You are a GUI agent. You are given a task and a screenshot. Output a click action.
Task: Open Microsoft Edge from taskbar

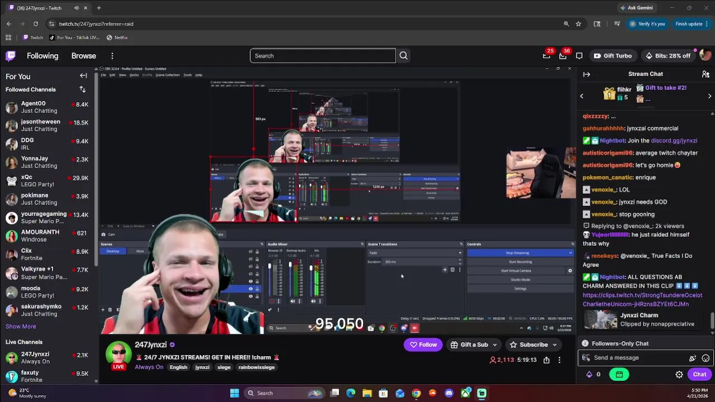pyautogui.click(x=351, y=393)
